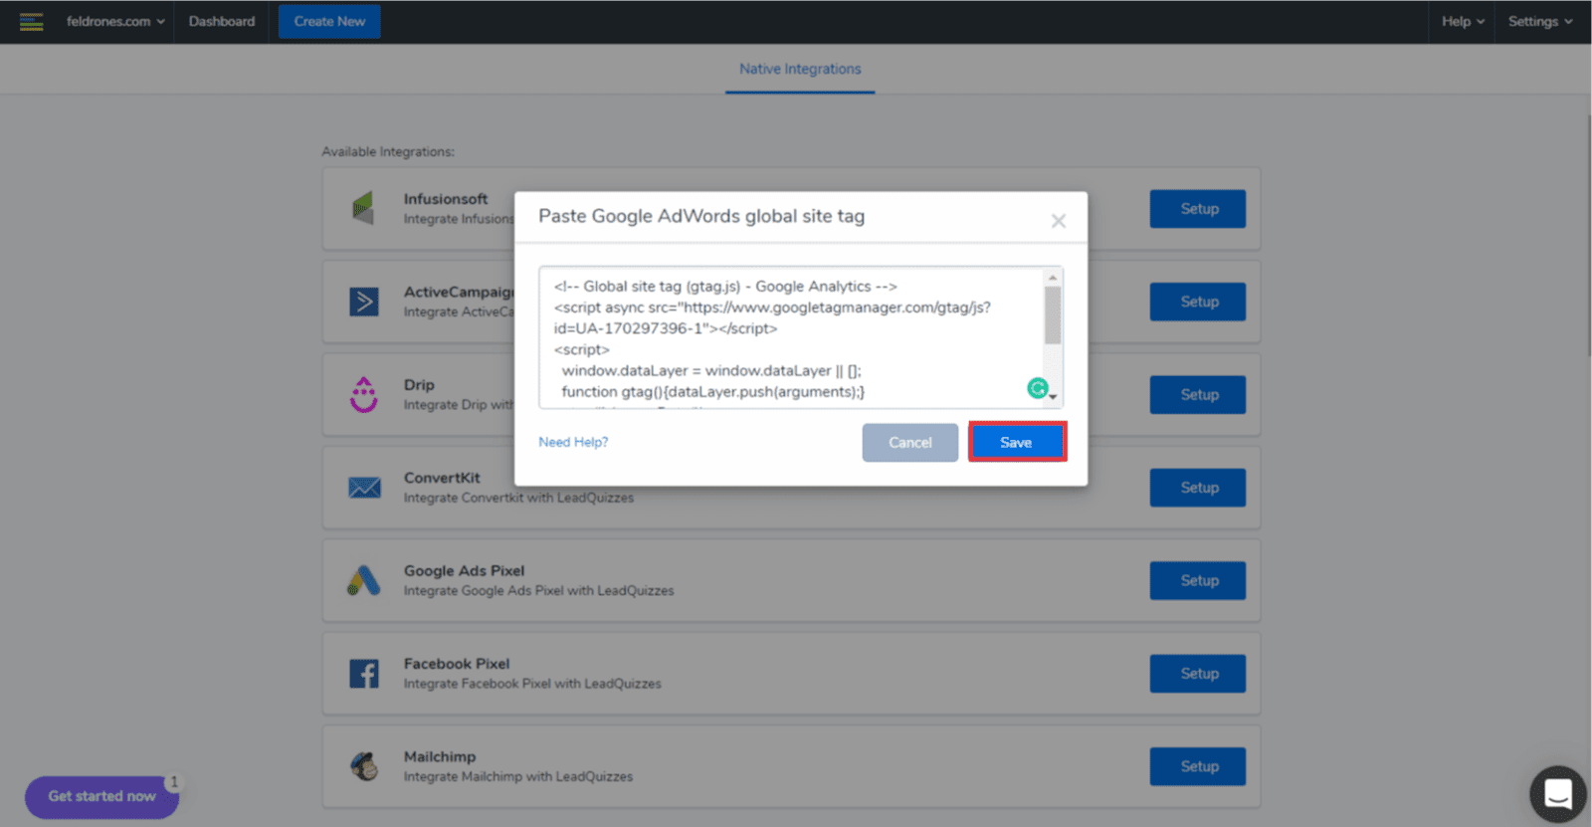Click the ConvertKit envelope icon

(x=364, y=488)
